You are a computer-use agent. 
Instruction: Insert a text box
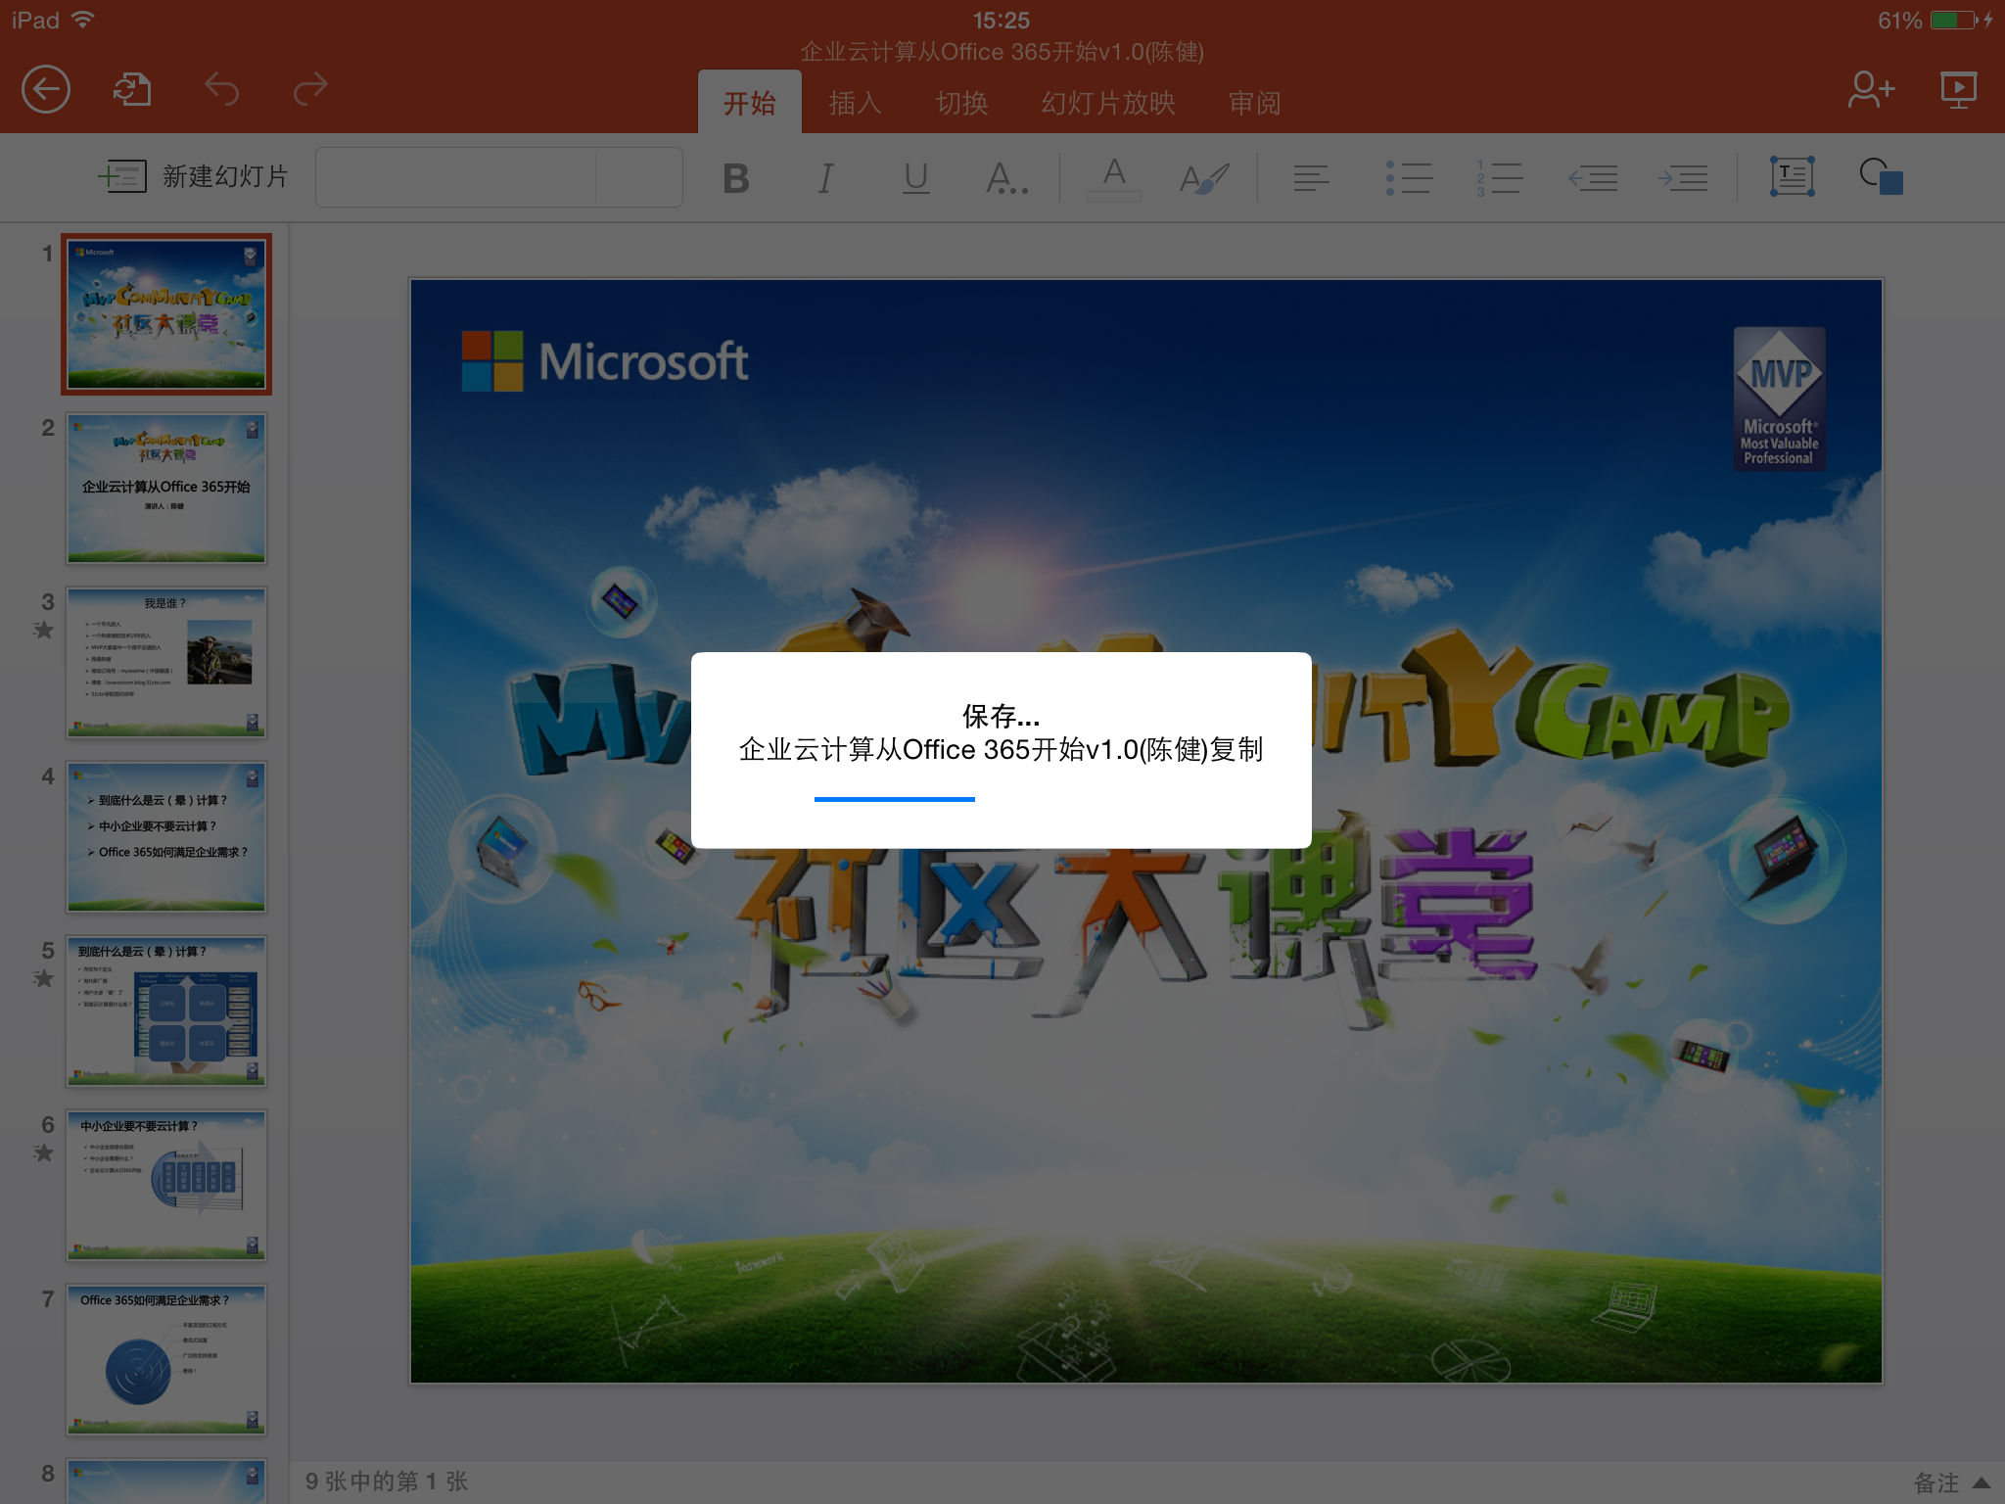pyautogui.click(x=1792, y=176)
